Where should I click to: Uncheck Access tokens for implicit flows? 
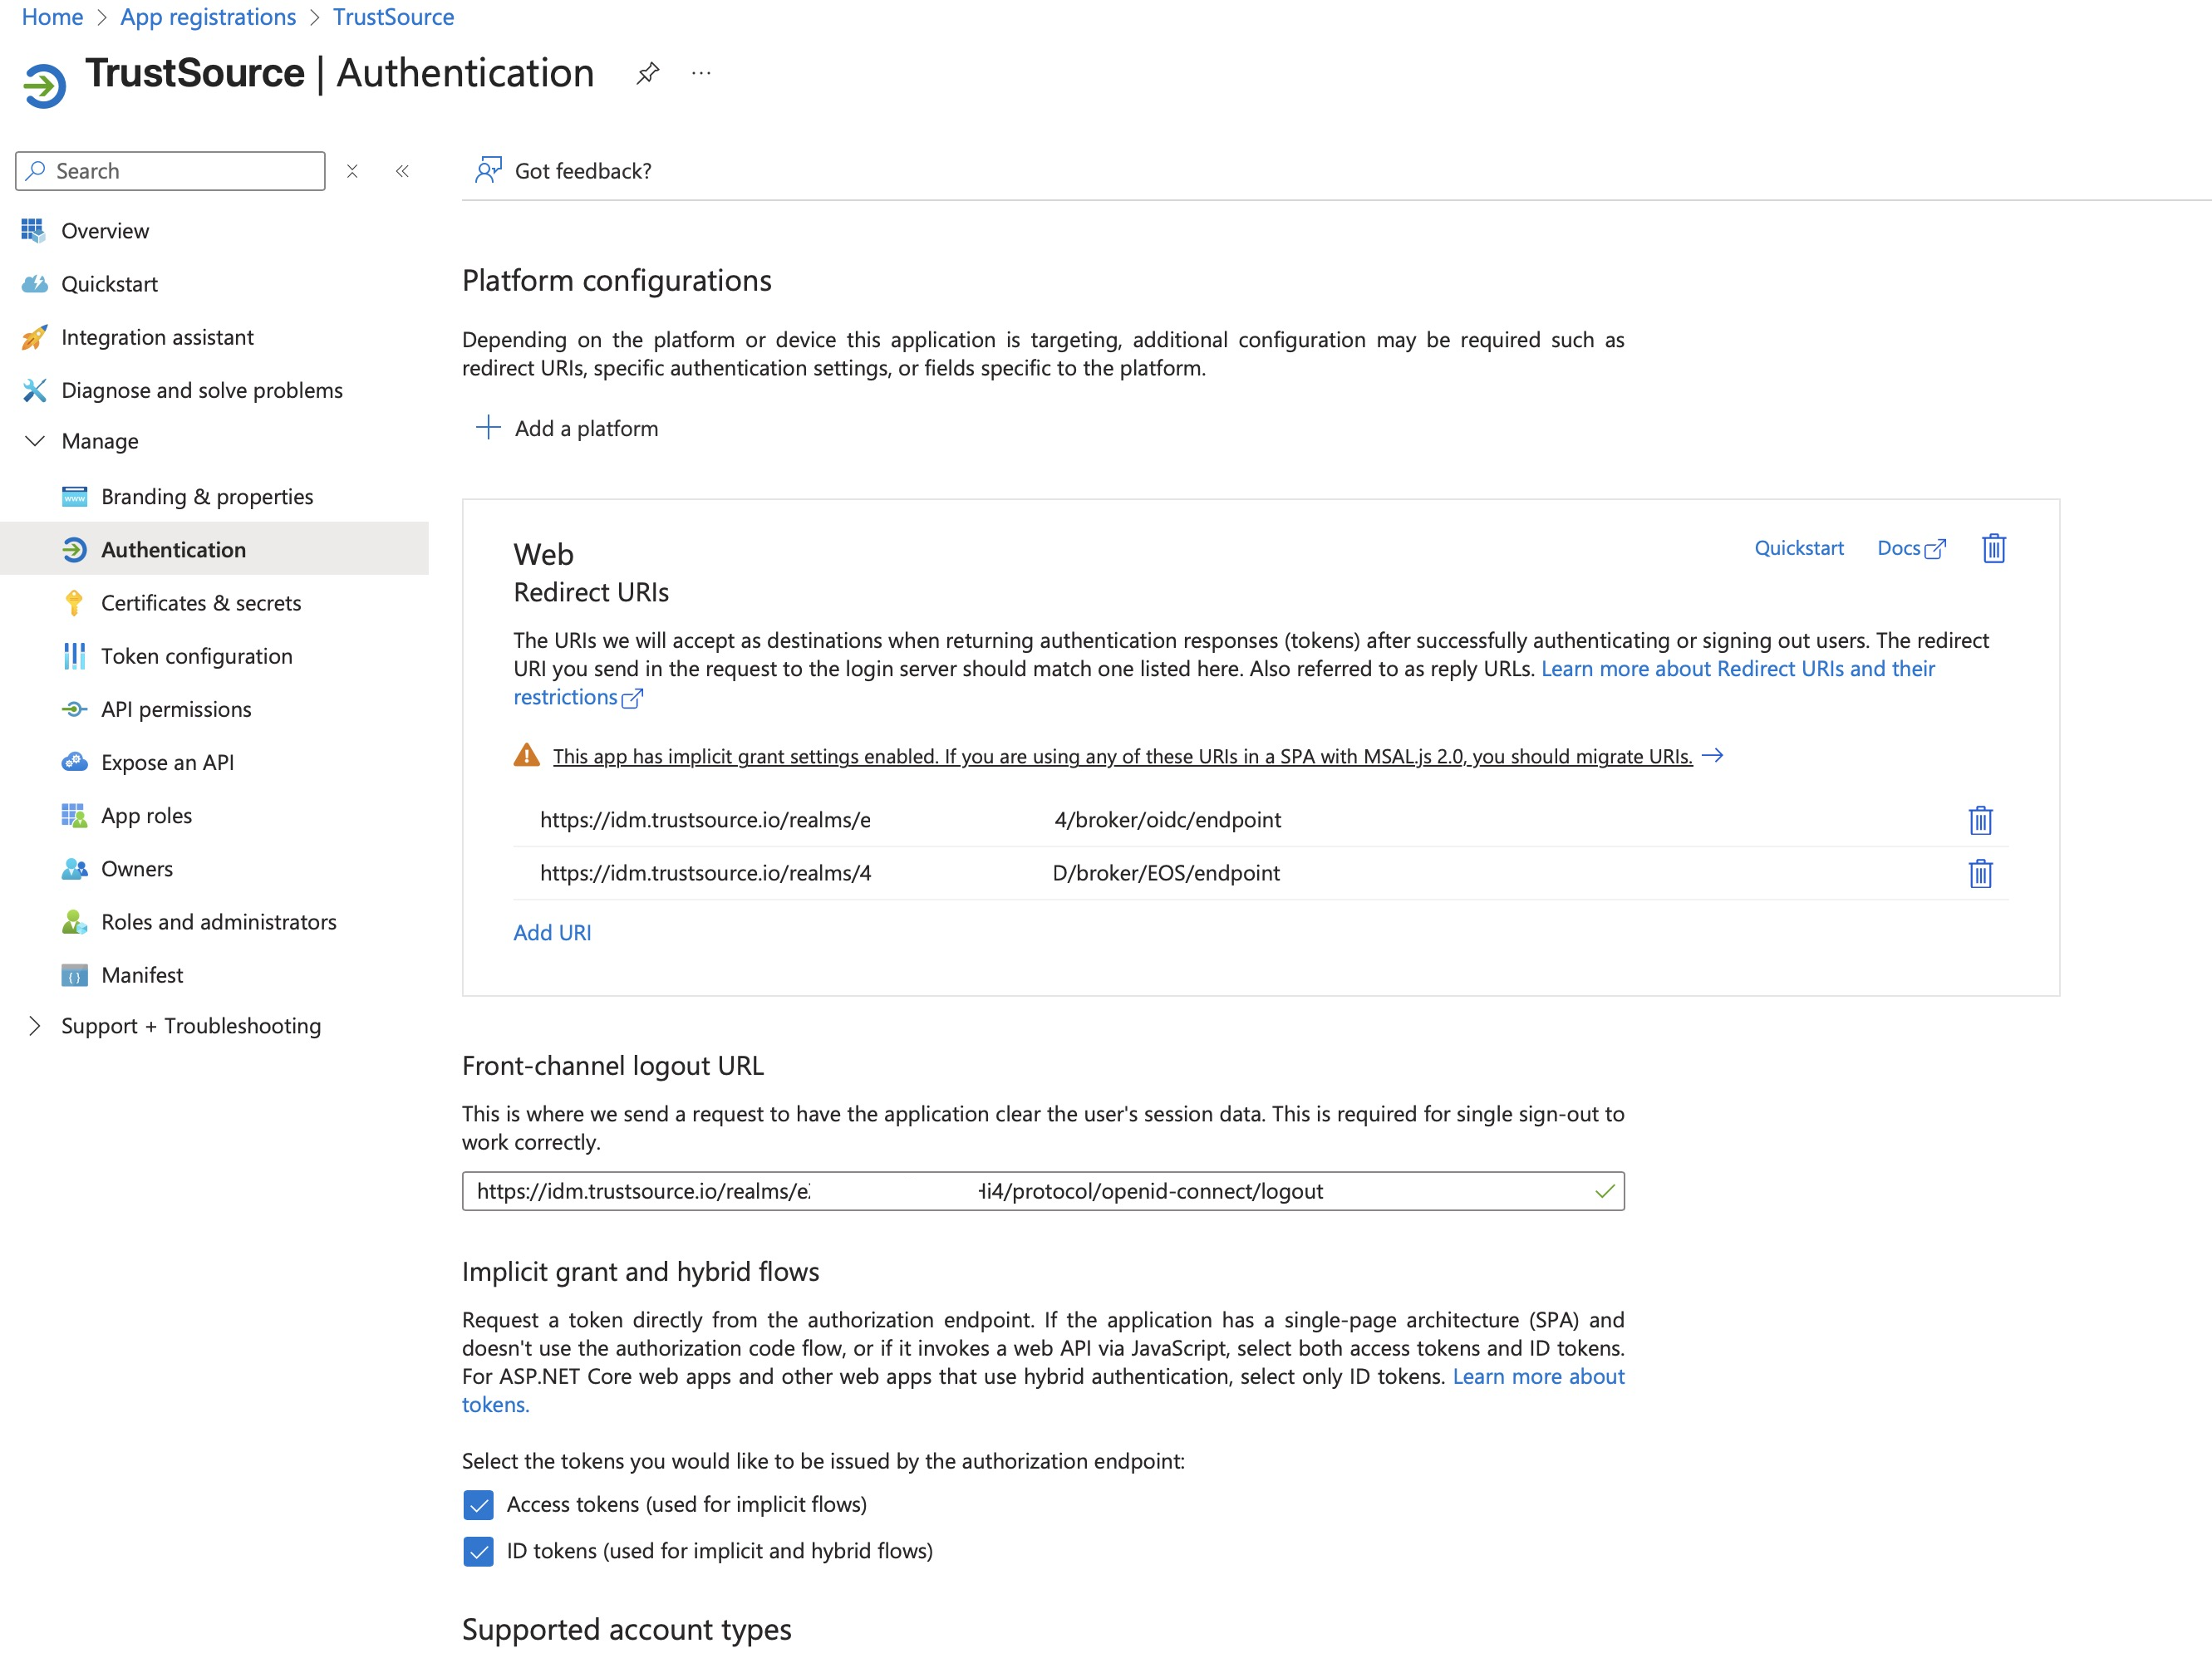(x=478, y=1504)
